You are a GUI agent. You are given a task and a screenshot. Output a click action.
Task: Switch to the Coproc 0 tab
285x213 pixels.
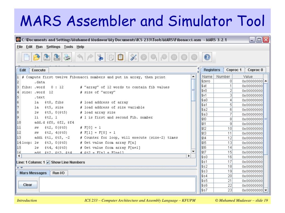pos(255,70)
